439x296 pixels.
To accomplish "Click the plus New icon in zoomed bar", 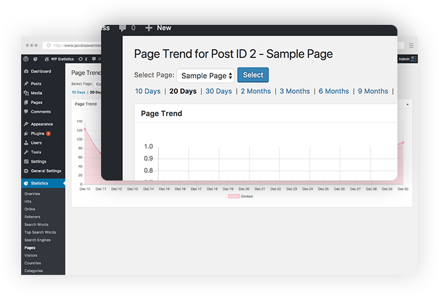I will (x=148, y=28).
